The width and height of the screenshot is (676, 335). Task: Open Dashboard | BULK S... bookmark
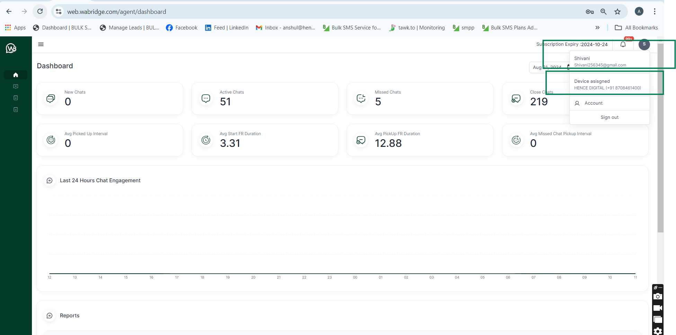coord(62,28)
